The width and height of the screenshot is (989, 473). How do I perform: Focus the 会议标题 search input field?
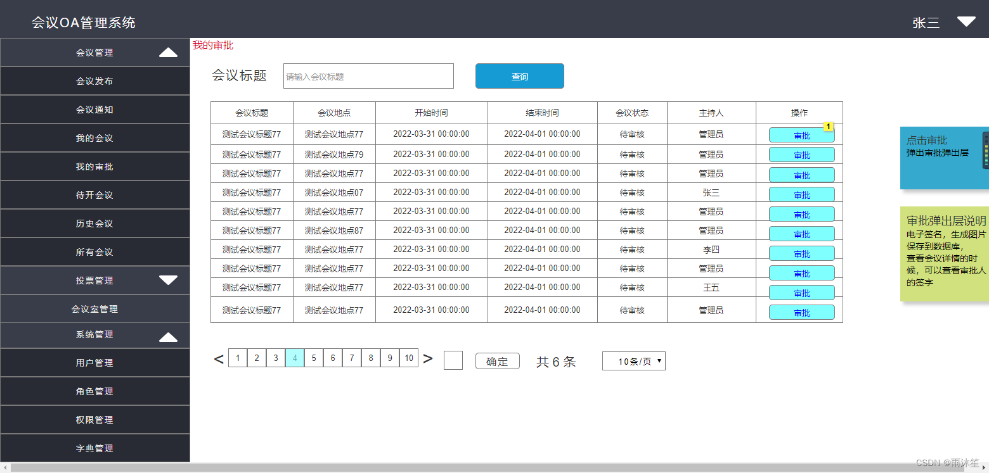pyautogui.click(x=368, y=76)
